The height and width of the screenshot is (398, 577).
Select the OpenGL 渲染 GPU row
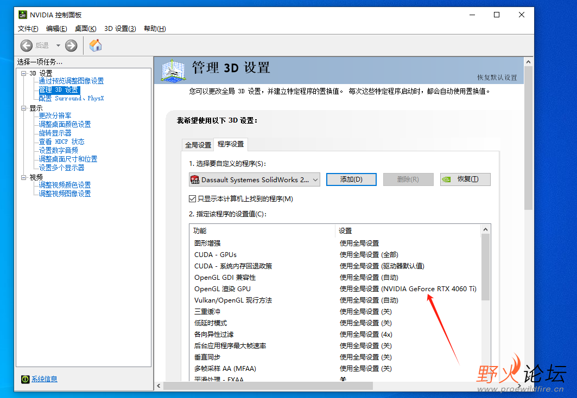pos(335,289)
